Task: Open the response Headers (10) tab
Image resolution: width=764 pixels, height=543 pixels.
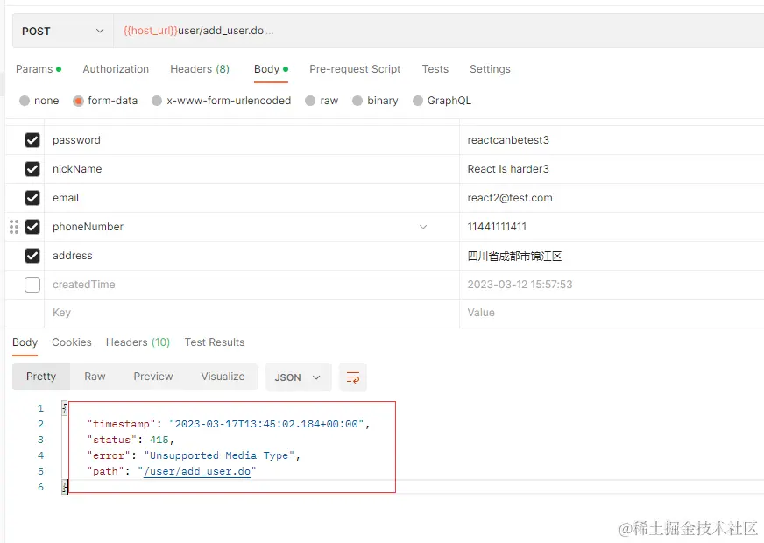Action: [138, 342]
